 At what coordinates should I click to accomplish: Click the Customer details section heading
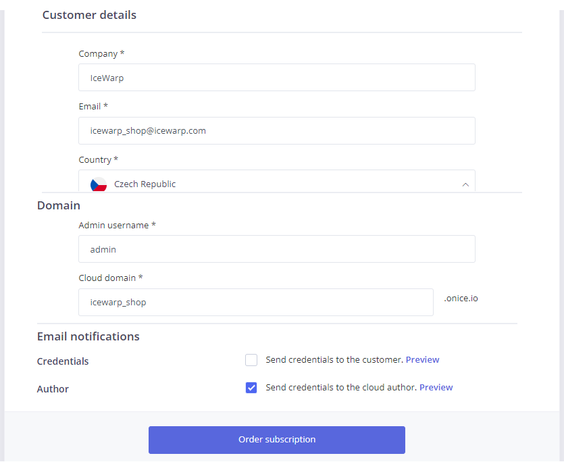(x=89, y=16)
